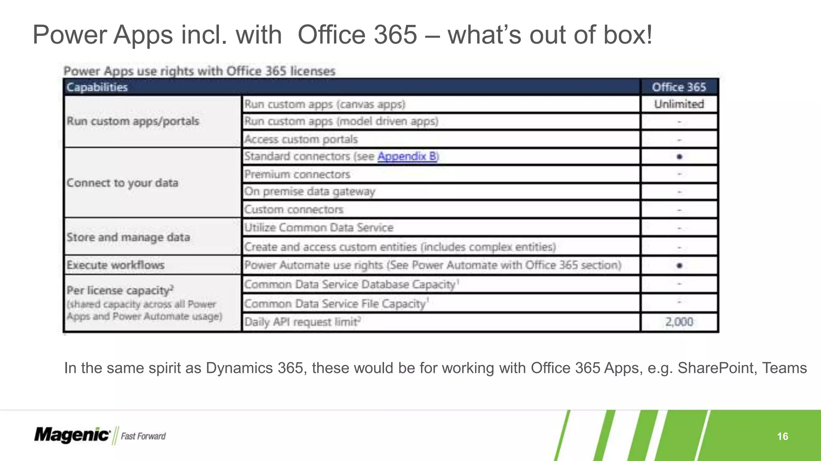Select the 'Custom connectors' cell
The height and width of the screenshot is (461, 821).
(x=441, y=209)
